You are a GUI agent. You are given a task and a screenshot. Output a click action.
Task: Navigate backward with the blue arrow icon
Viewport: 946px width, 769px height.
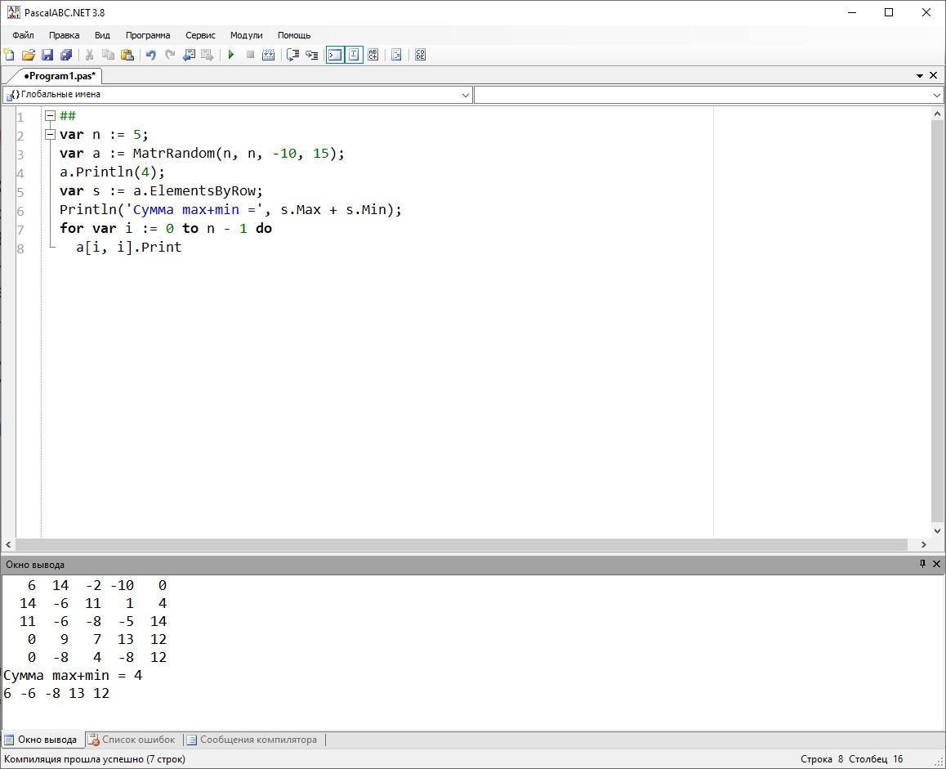pyautogui.click(x=189, y=55)
